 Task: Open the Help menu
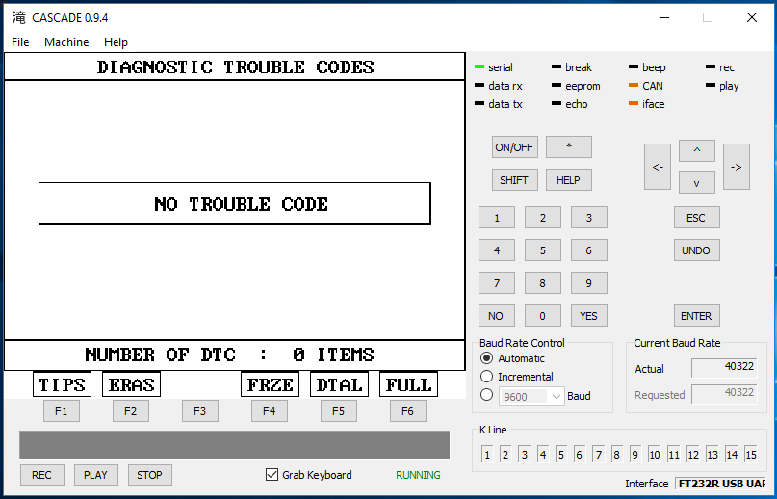point(116,42)
